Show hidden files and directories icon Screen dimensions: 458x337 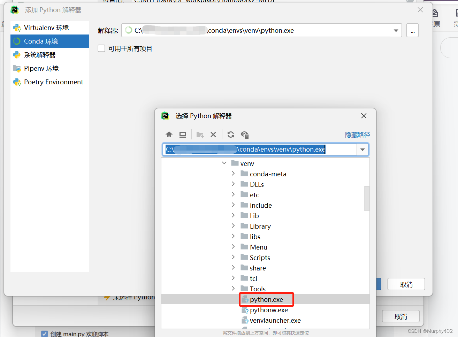point(245,135)
